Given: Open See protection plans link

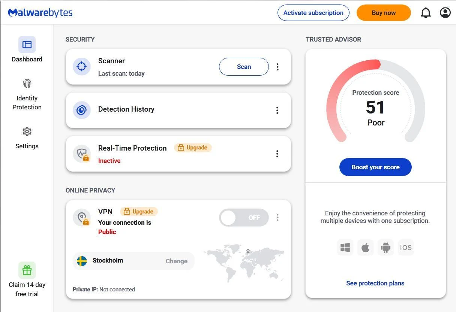Looking at the screenshot, I should coord(375,283).
